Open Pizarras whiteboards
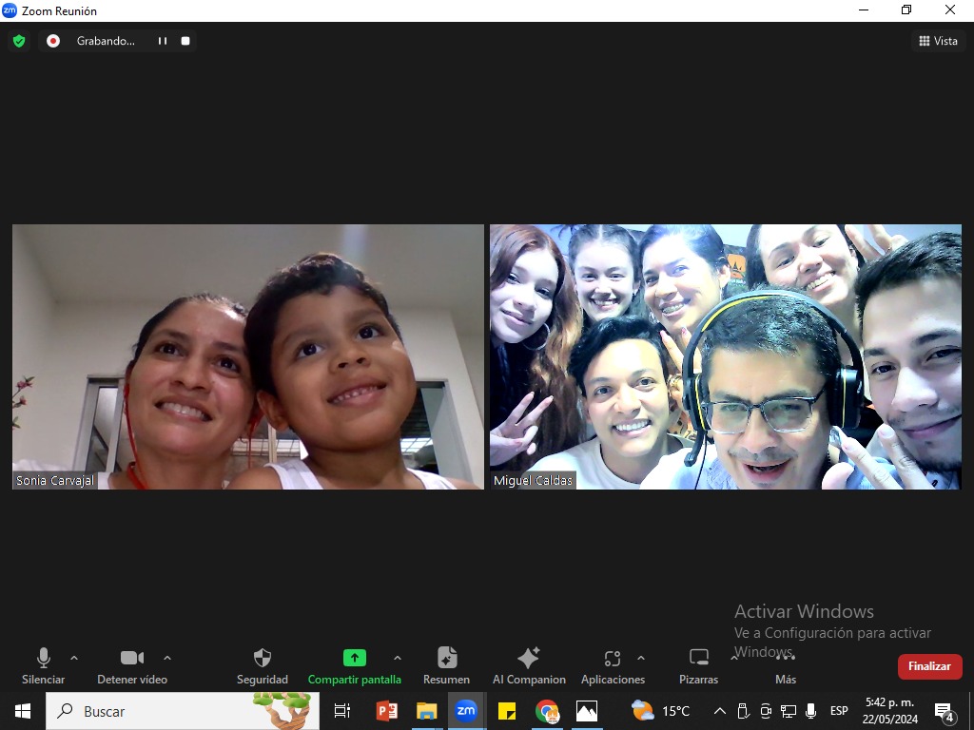Image resolution: width=974 pixels, height=730 pixels. click(698, 665)
